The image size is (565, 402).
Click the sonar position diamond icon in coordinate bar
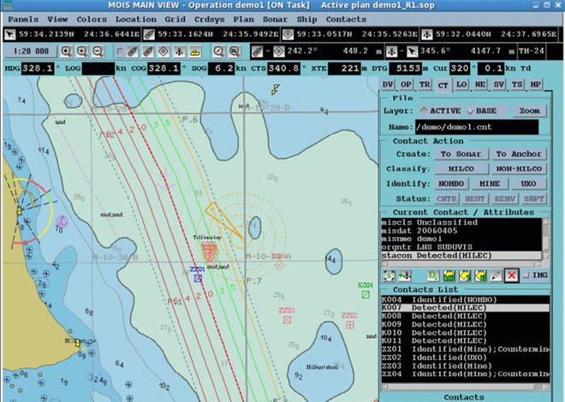click(288, 34)
